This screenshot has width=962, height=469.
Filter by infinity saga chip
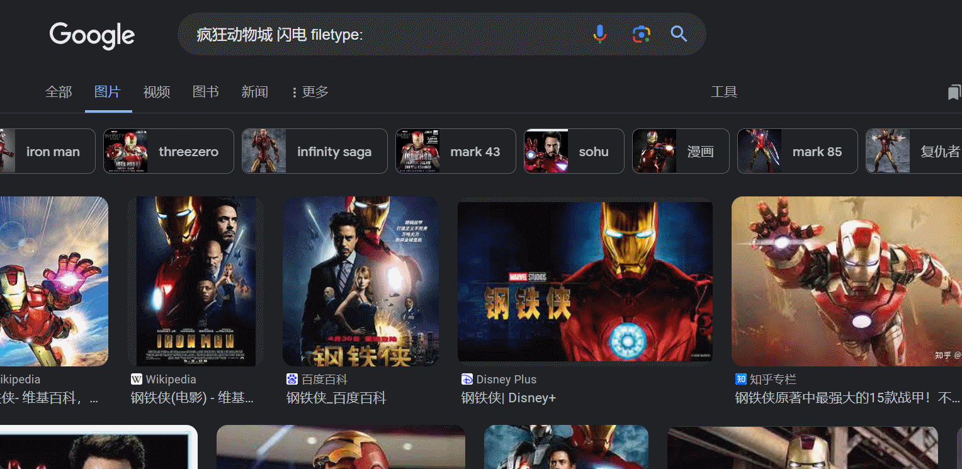[315, 151]
